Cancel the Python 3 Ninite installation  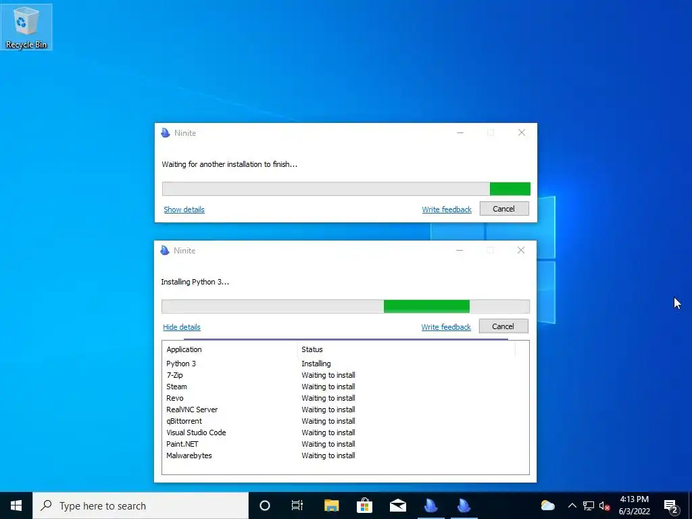[503, 326]
